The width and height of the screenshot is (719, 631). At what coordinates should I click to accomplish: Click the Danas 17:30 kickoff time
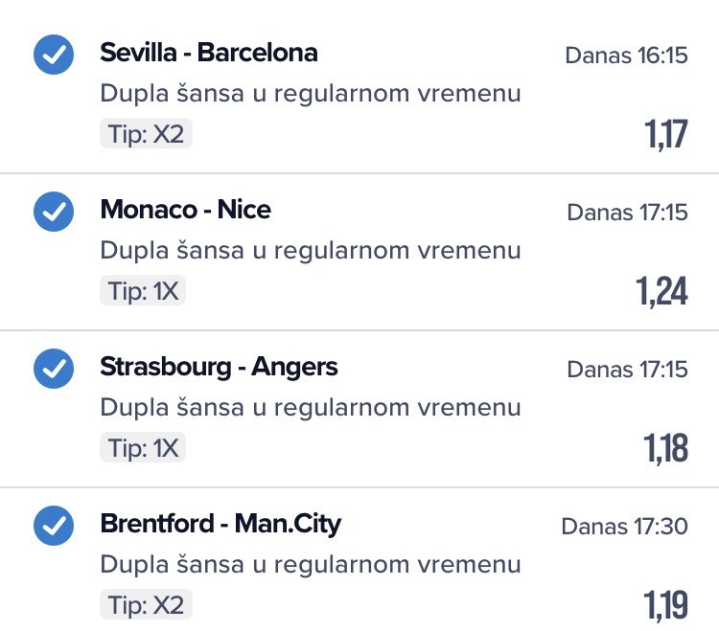click(624, 526)
